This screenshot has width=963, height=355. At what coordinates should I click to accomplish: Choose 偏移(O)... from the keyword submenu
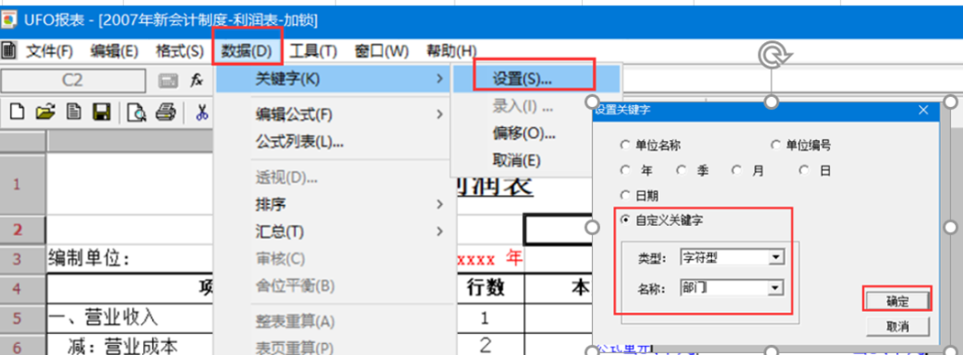click(x=524, y=133)
